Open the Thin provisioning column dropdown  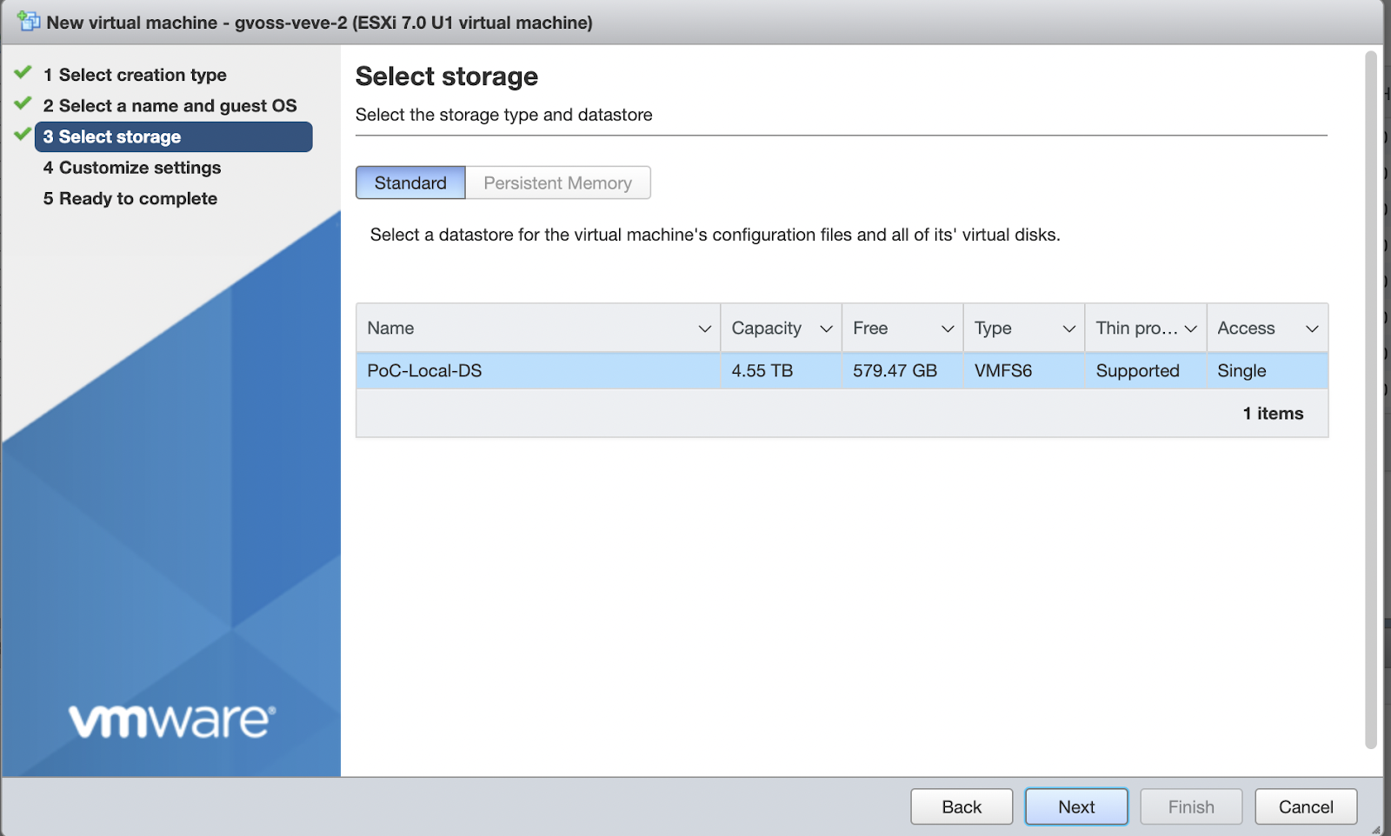pyautogui.click(x=1190, y=328)
